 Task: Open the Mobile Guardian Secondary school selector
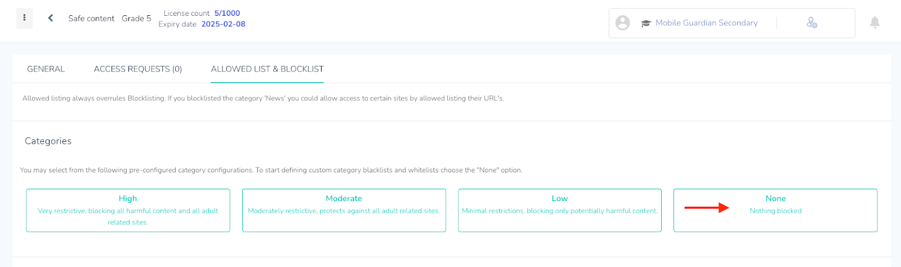tap(706, 23)
